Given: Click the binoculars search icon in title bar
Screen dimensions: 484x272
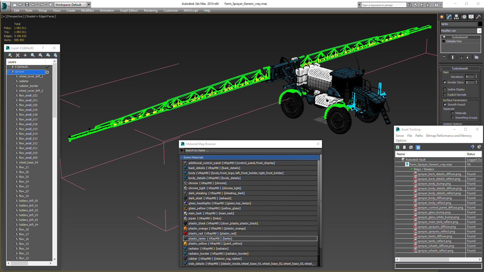Looking at the screenshot, I should click(x=410, y=5).
